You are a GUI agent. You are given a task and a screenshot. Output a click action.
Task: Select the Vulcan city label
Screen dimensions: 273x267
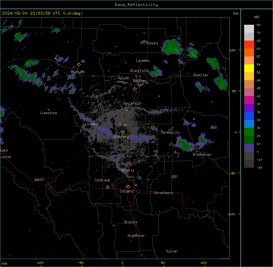(x=172, y=251)
